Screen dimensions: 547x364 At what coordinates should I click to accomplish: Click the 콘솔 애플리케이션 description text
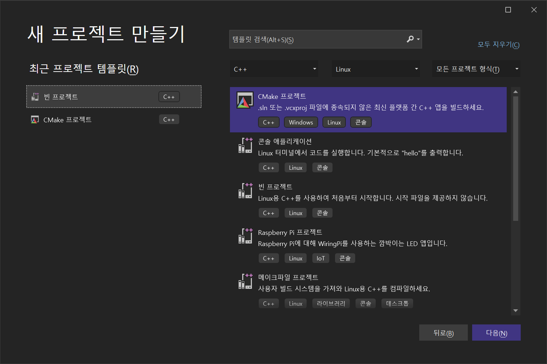[361, 153]
